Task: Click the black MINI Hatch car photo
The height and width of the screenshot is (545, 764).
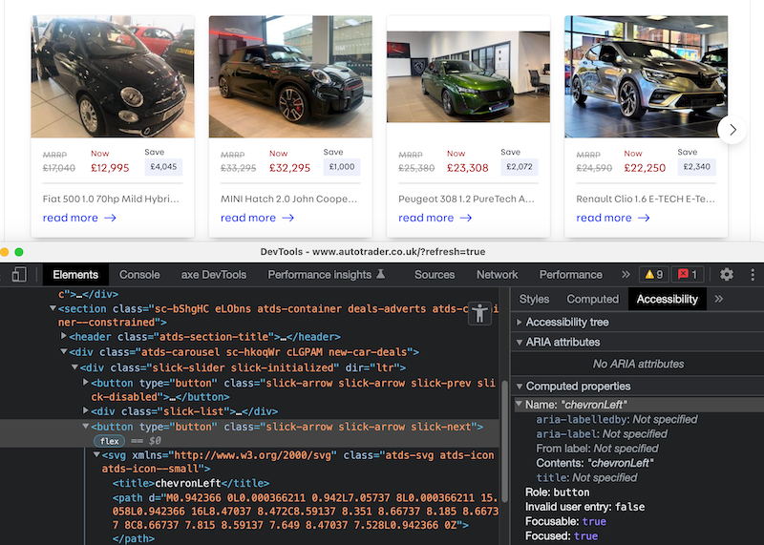Action: [290, 76]
